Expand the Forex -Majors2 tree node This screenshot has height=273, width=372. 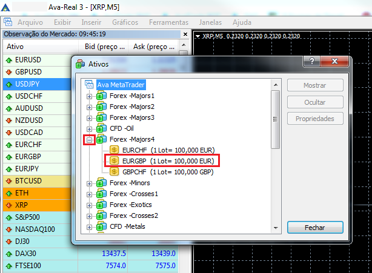click(x=89, y=107)
